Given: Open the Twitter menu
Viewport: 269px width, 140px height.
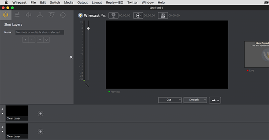Looking at the screenshot, I should coord(133,3).
